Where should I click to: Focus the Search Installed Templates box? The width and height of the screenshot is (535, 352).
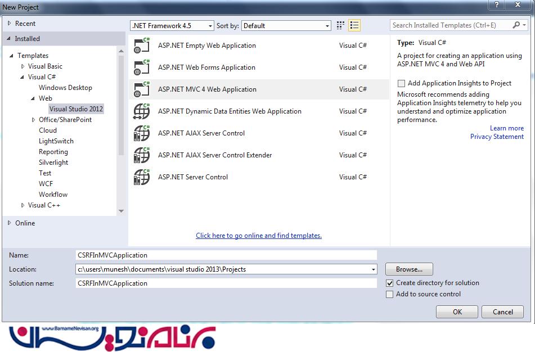[451, 25]
